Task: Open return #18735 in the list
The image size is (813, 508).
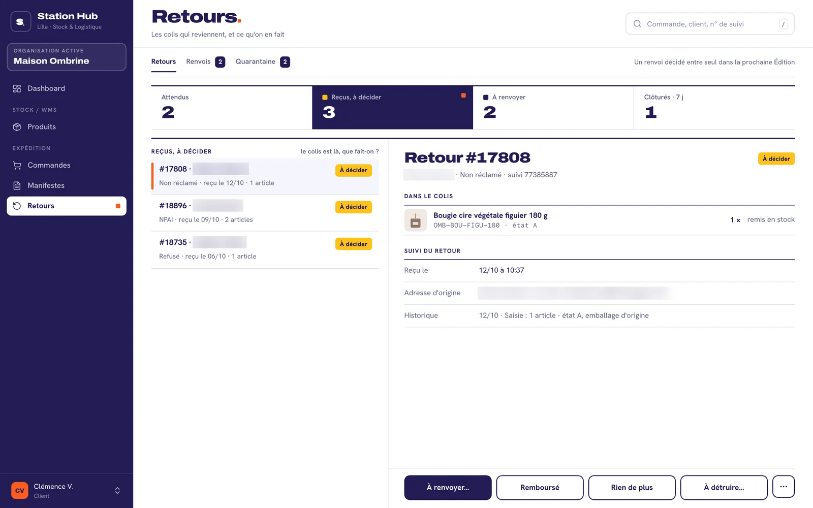Action: point(265,249)
